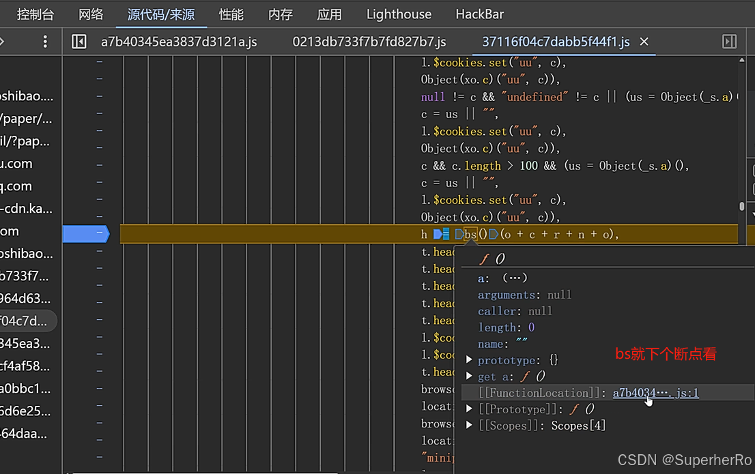Image resolution: width=755 pixels, height=474 pixels.
Task: Click the inline breakpoint marker before (o + c
Action: pos(494,235)
